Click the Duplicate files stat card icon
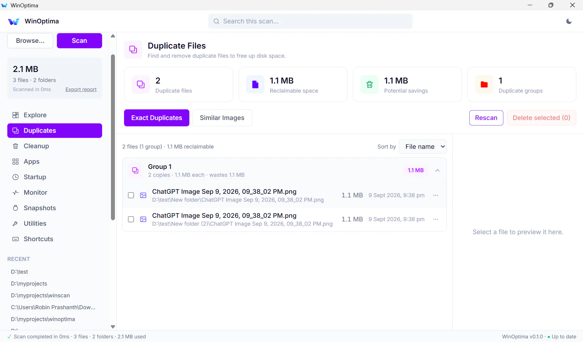This screenshot has height=342, width=583. [x=141, y=84]
